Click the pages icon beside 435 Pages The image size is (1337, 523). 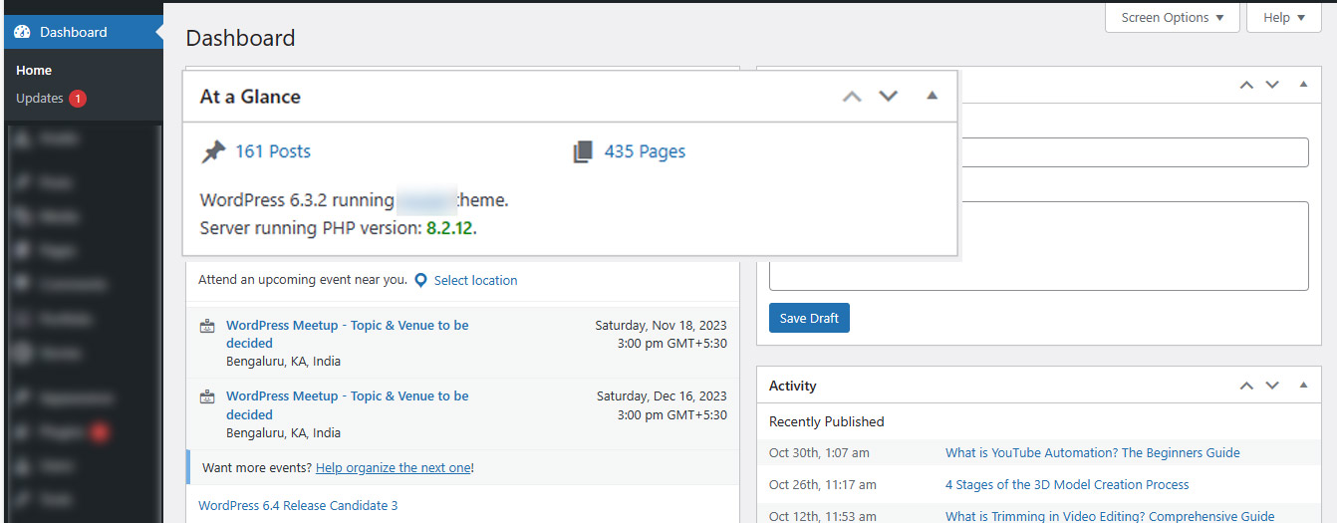point(583,151)
